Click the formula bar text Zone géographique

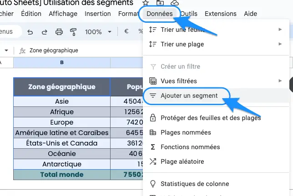[54, 50]
